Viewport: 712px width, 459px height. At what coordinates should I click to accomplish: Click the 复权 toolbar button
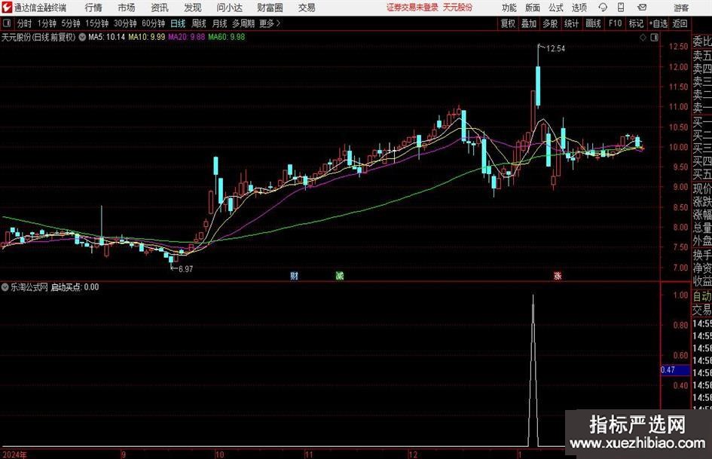508,23
